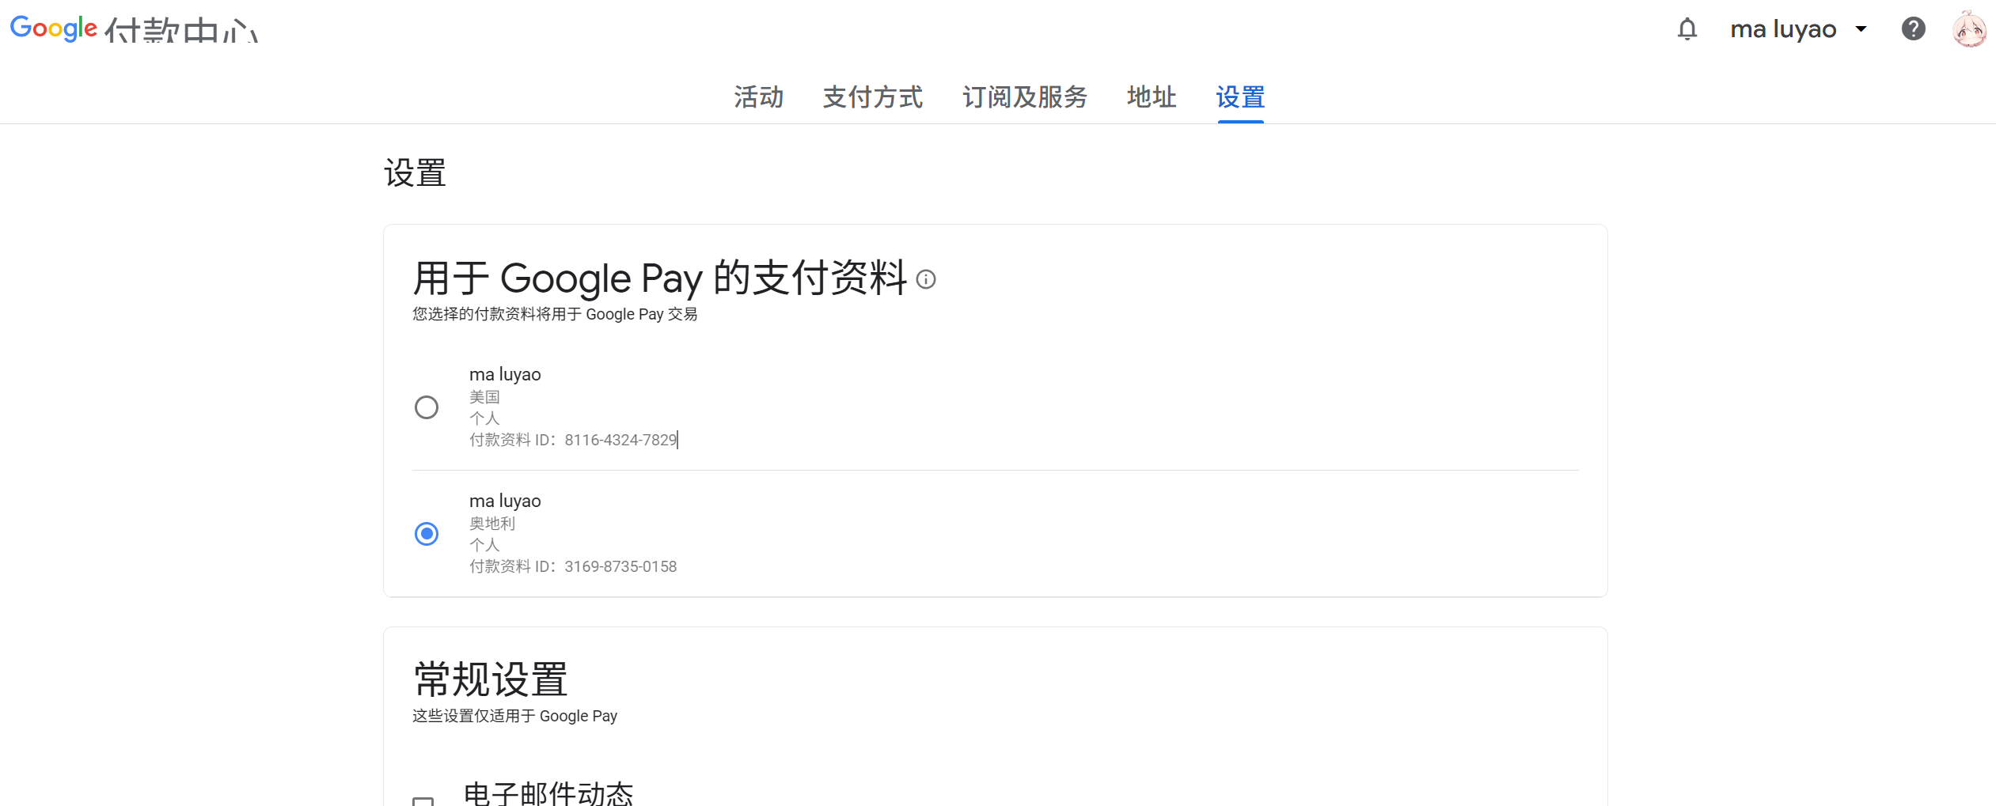Open the notifications bell
The width and height of the screenshot is (1996, 806).
[x=1687, y=29]
